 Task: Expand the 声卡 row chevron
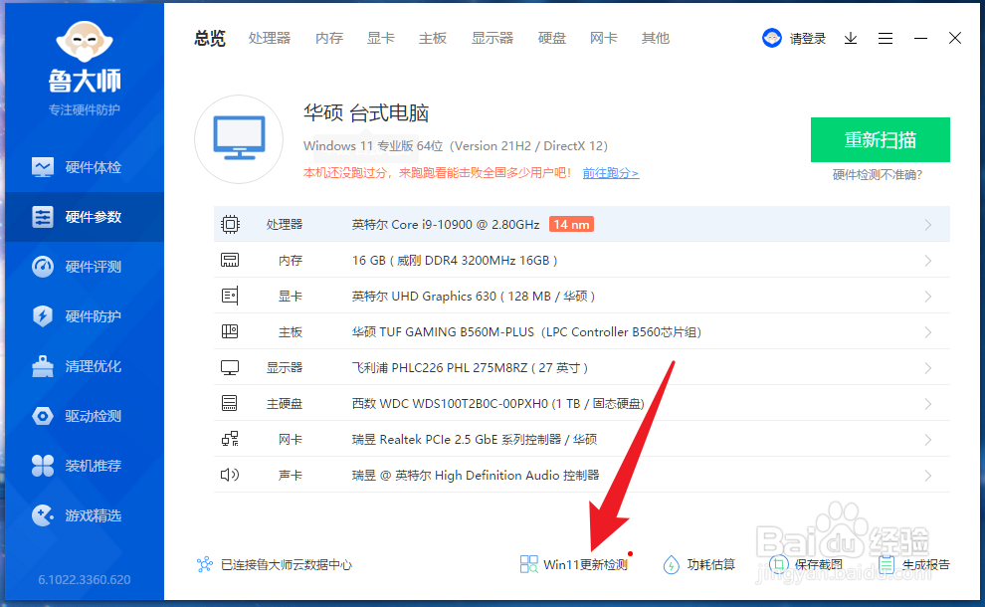coord(928,476)
